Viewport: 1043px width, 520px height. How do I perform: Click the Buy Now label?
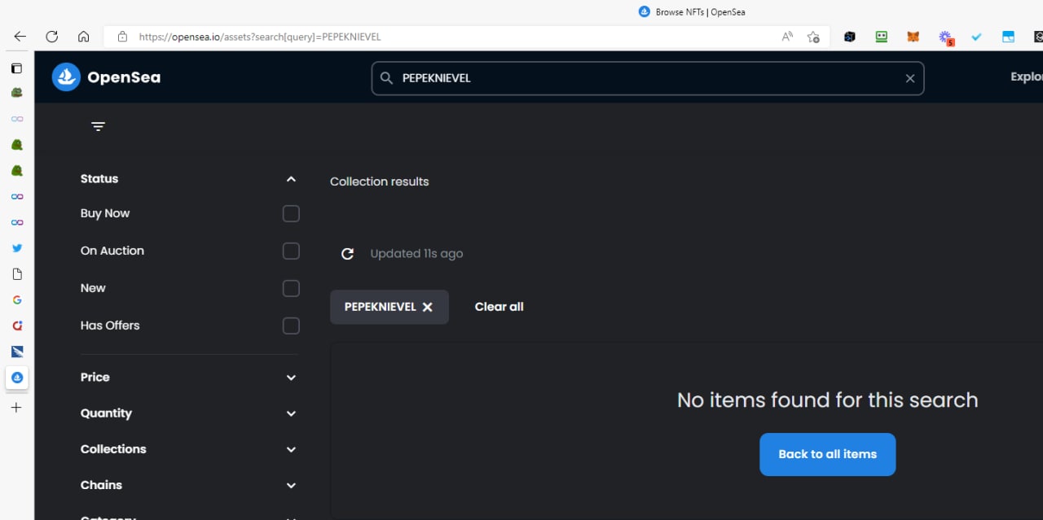(105, 213)
